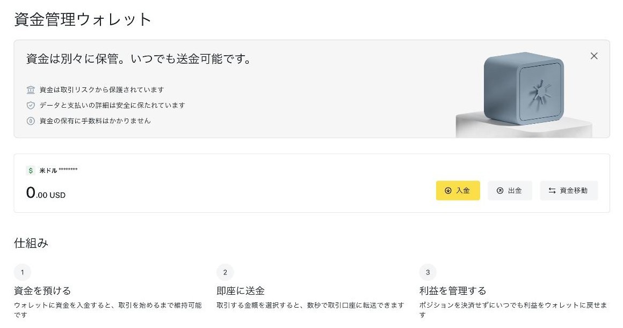
Task: Click the 資金管理ウォレット page title
Action: point(83,19)
